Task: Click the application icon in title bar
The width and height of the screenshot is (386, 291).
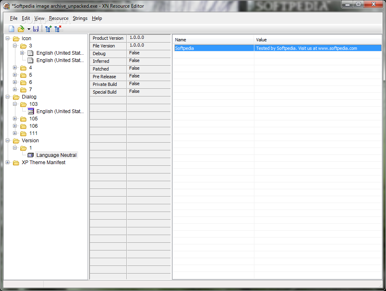Action: (x=6, y=6)
